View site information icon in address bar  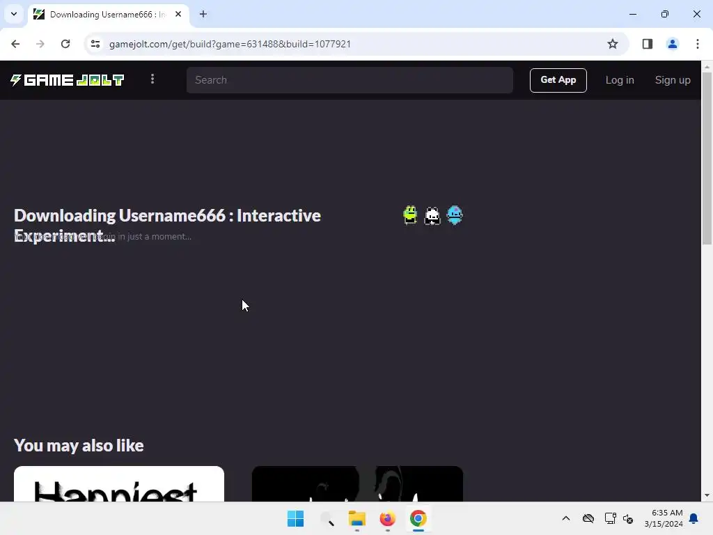tap(95, 44)
